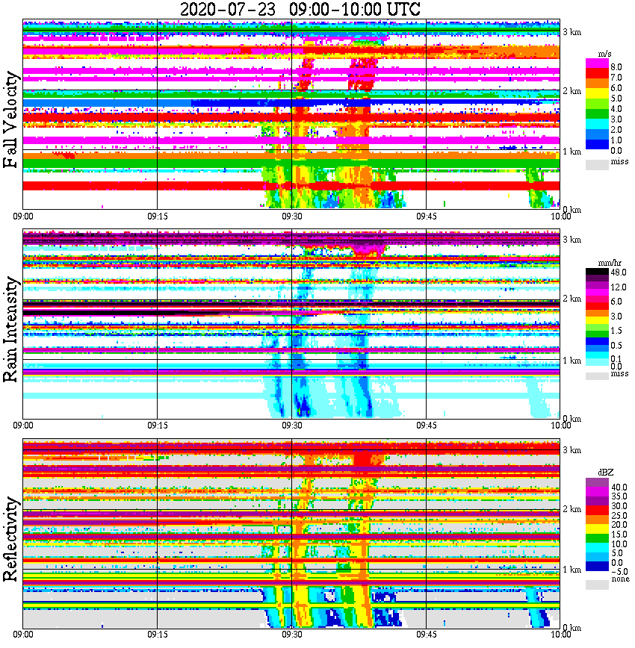Viewport: 635px width, 648px height.
Task: Click the 3.0 value in fall velocity legend
Action: coord(616,119)
